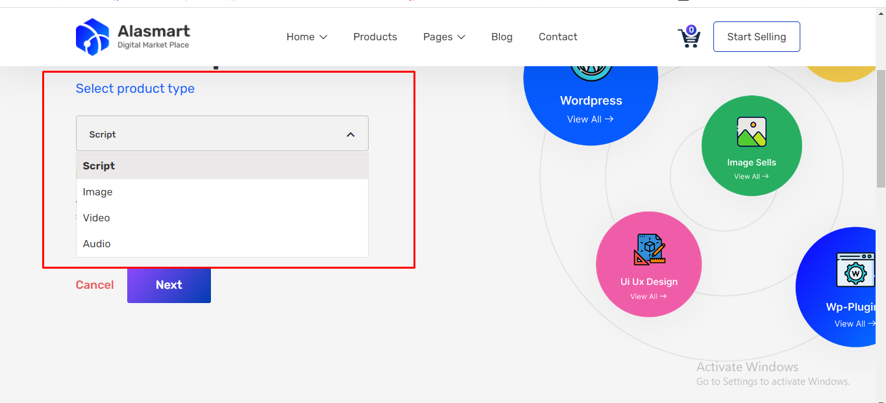This screenshot has height=403, width=886.
Task: Click the Alasmart logo icon
Action: click(92, 37)
